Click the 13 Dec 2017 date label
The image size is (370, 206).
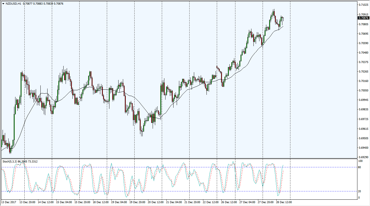[x=9, y=202]
